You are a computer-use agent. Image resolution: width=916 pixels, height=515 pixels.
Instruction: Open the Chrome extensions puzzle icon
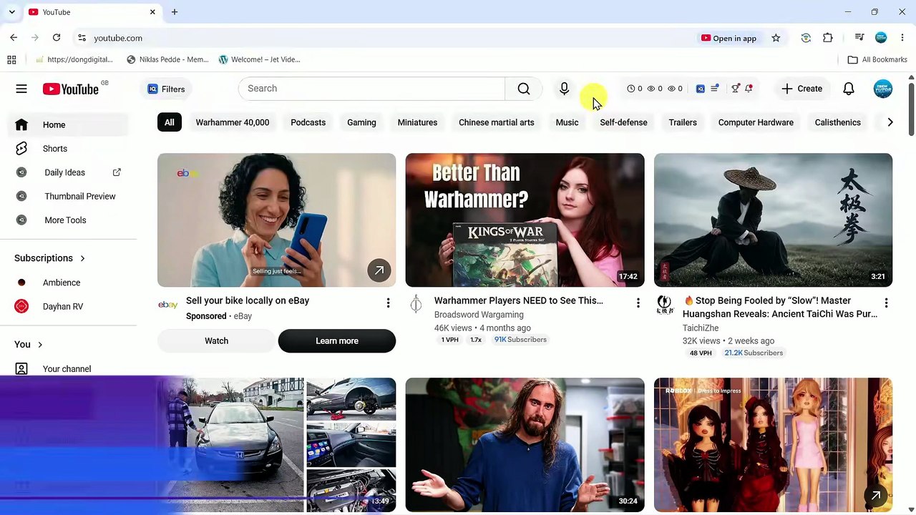pos(828,38)
